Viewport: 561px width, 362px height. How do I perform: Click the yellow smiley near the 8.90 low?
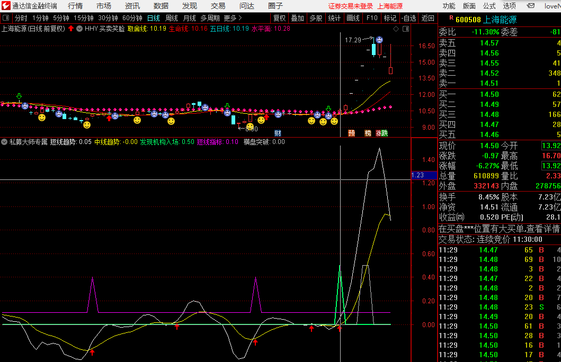(x=250, y=126)
